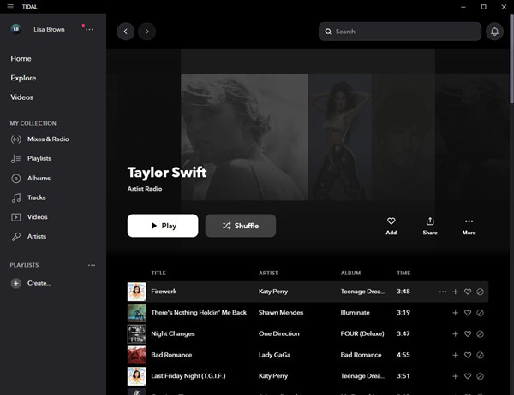Click the Create... playlist label

[x=39, y=283]
